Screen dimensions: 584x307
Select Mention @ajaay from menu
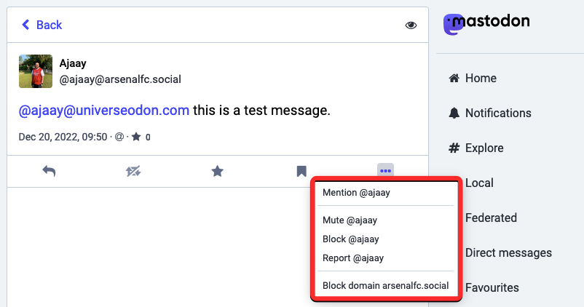pos(356,193)
